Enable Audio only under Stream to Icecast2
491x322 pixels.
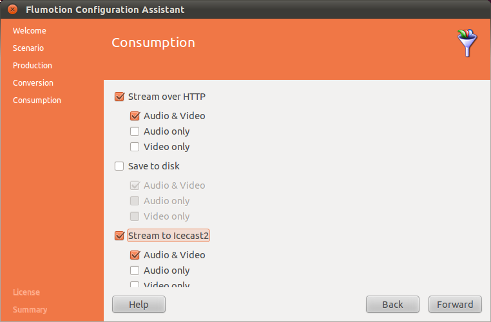tap(135, 271)
